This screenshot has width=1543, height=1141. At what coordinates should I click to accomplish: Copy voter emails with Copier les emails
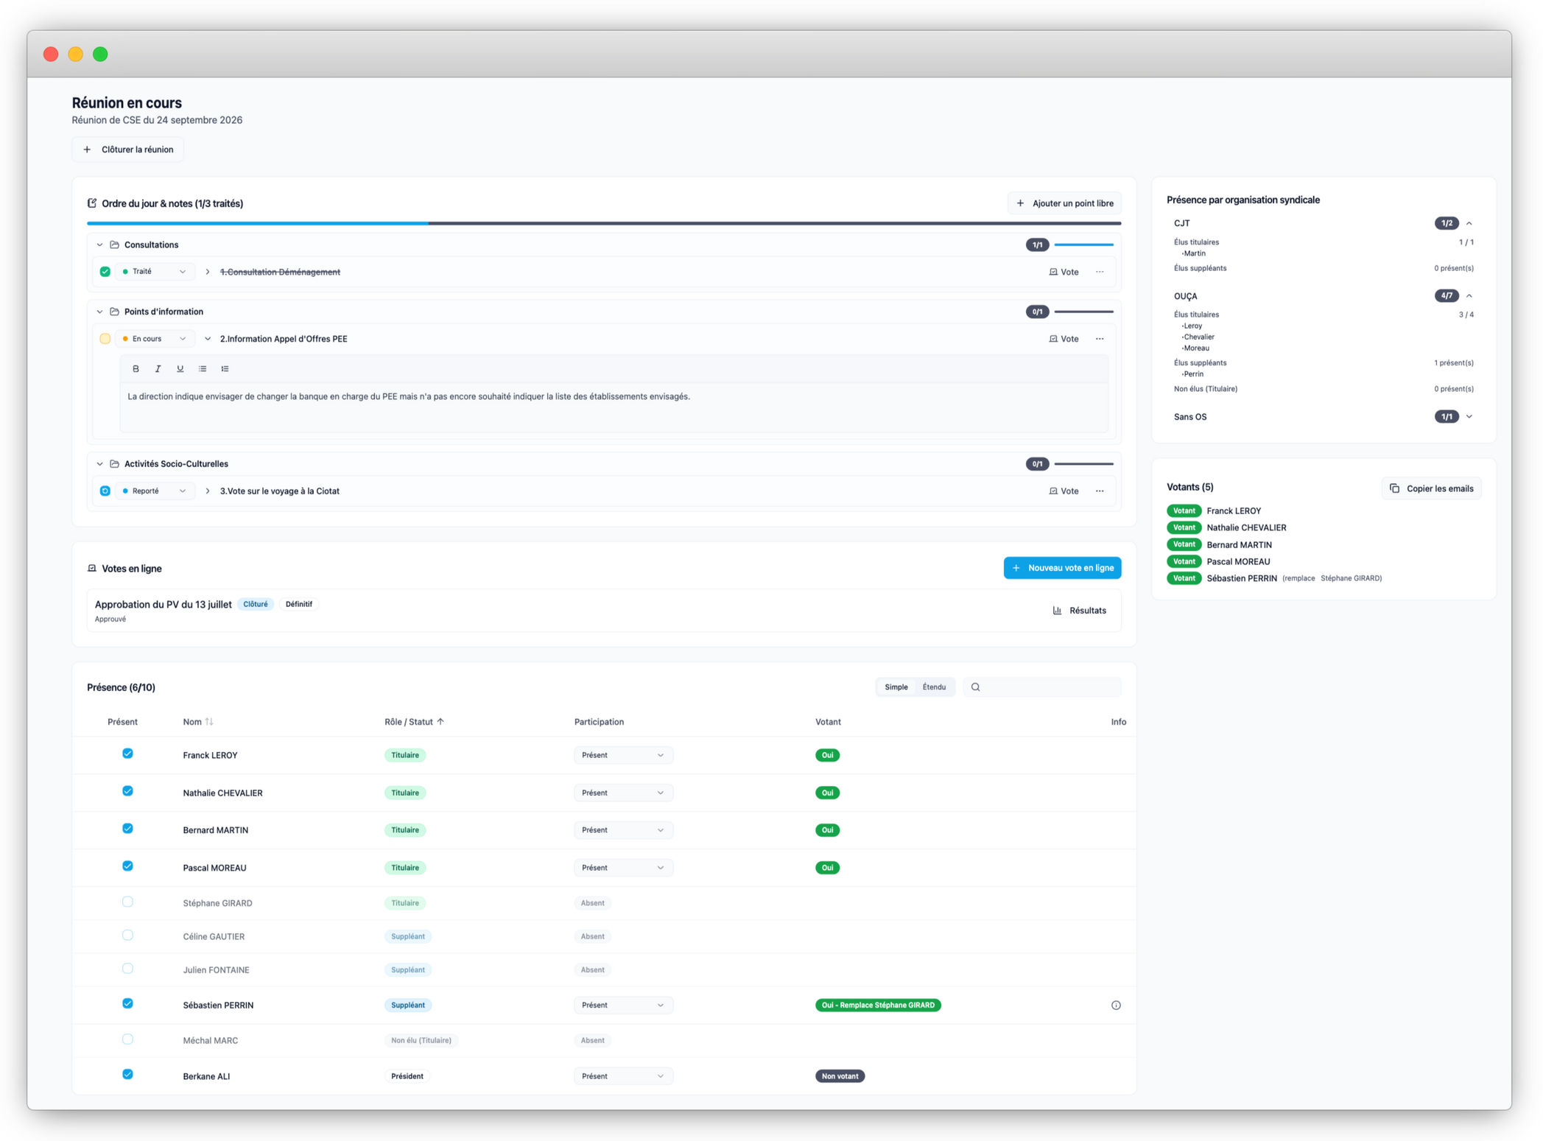[x=1431, y=488]
